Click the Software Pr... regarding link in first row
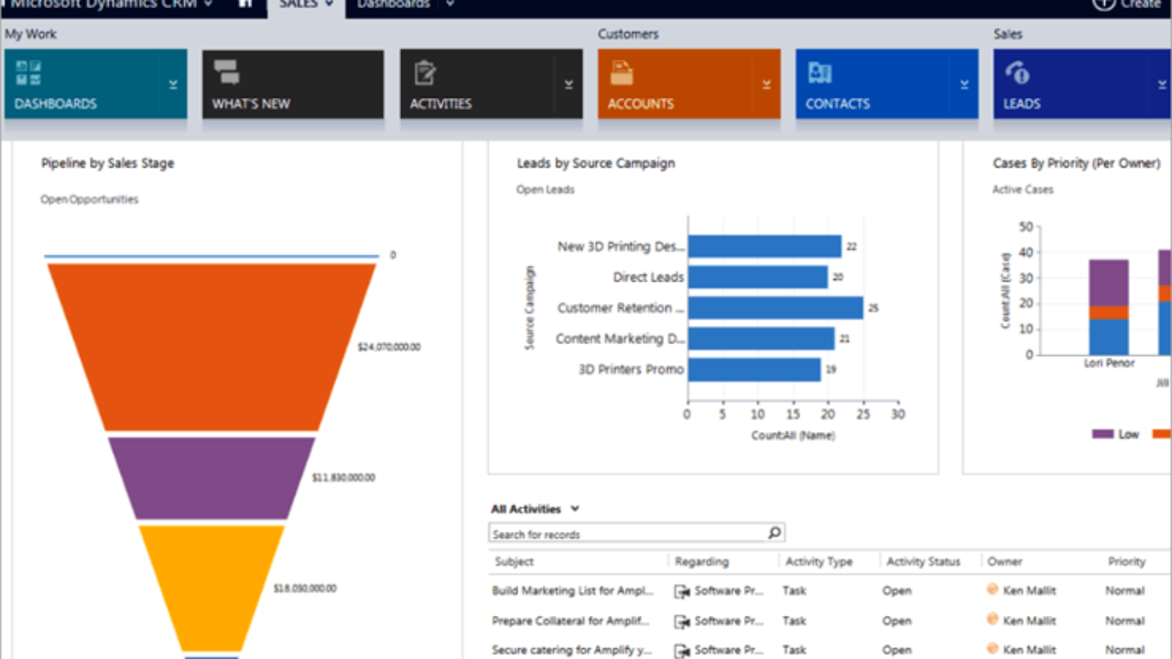 coord(729,591)
